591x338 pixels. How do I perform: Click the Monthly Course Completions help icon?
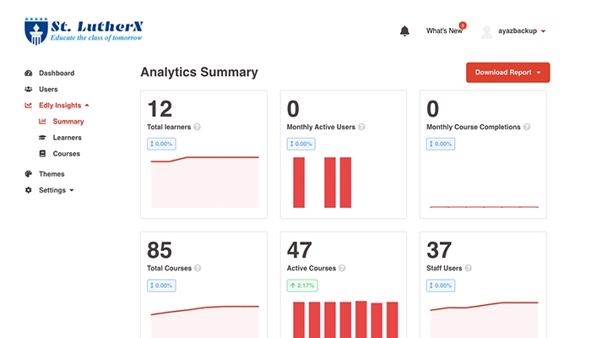coord(527,127)
